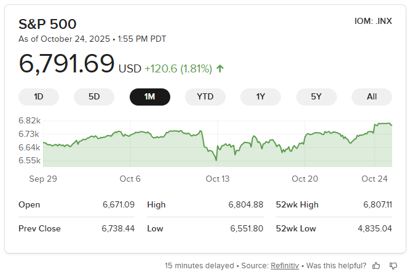Screen dimensions: 410x275
Task: Click the thumbs down feedback icon
Action: point(393,266)
